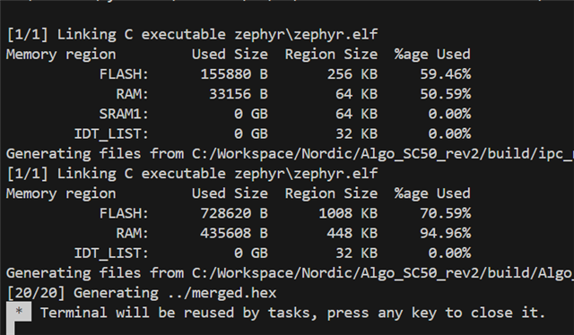Click the second '%age Used' column header
Viewport: 574px width, 335px height.
click(432, 193)
